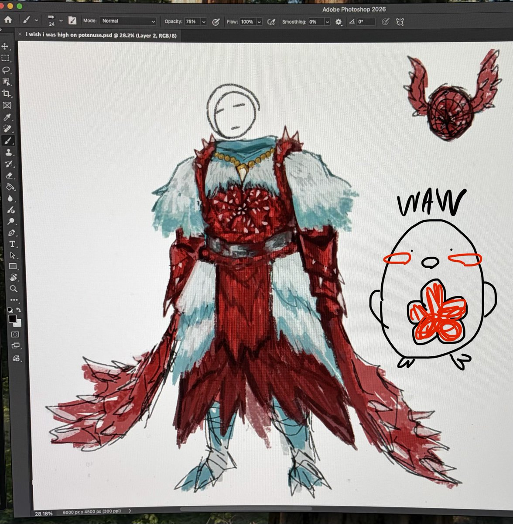Screen dimensions: 513x524
Task: Click the 28.18% zoom level field
Action: click(x=43, y=513)
